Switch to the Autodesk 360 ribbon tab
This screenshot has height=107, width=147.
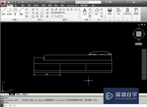point(72,6)
